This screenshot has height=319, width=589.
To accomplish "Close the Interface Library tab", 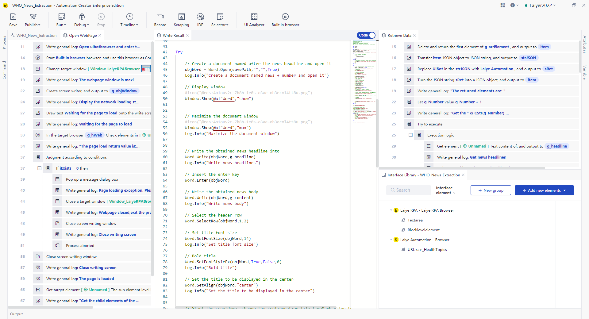I will pyautogui.click(x=463, y=175).
